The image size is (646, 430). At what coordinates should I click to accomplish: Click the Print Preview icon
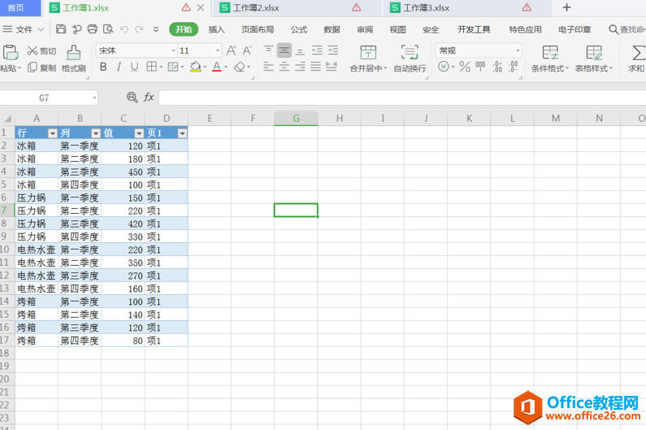click(x=108, y=29)
